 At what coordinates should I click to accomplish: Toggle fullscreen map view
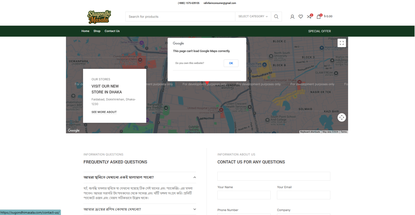tap(342, 43)
